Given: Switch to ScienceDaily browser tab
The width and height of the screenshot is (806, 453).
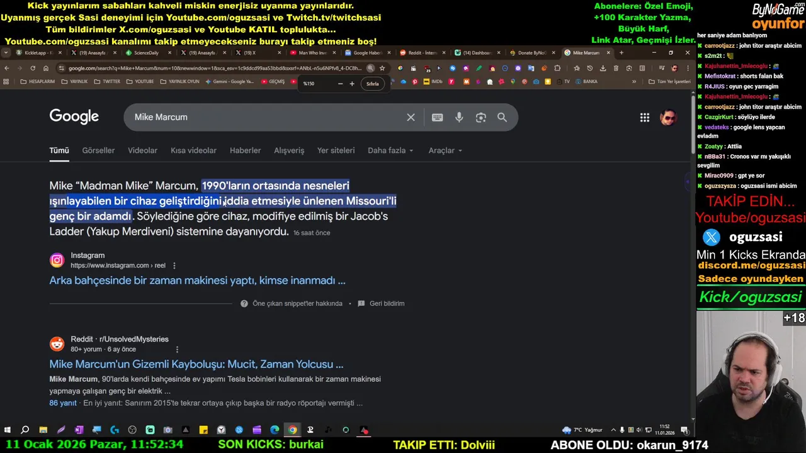Looking at the screenshot, I should pos(146,53).
